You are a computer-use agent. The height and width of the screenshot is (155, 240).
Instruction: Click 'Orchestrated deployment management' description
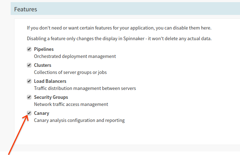pyautogui.click(x=75, y=56)
